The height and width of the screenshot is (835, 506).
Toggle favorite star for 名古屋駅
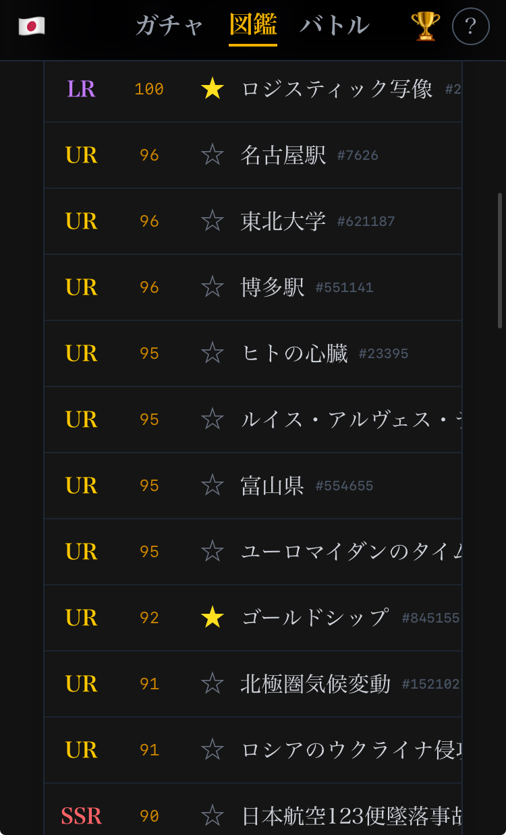(213, 155)
